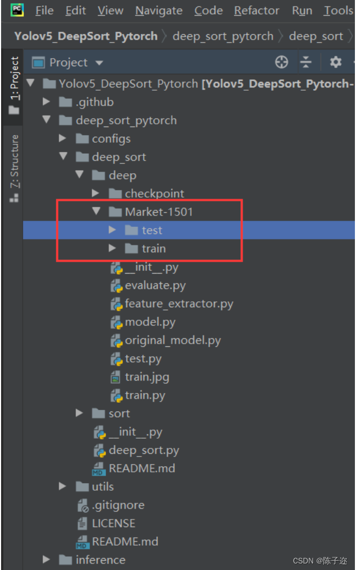Image resolution: width=356 pixels, height=570 pixels.
Task: Select the train folder under Market-1501
Action: click(145, 249)
